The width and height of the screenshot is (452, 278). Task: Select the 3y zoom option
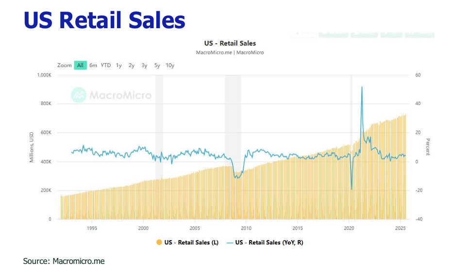pyautogui.click(x=144, y=66)
